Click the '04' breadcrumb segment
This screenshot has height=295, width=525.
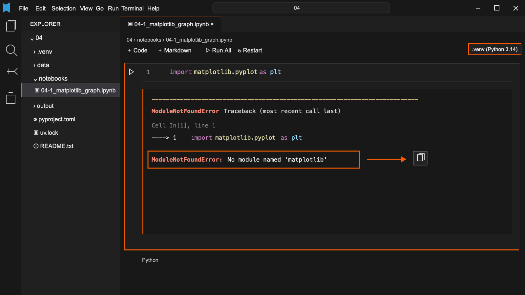tap(129, 40)
